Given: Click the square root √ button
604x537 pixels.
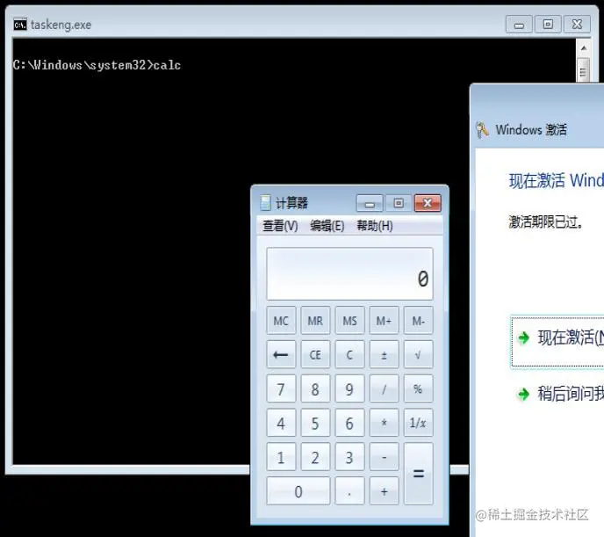Looking at the screenshot, I should click(x=419, y=354).
